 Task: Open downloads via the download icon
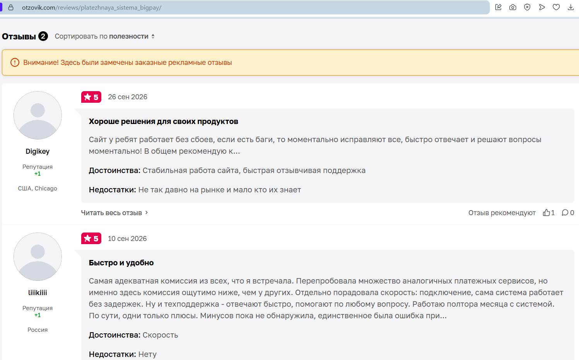coord(570,7)
